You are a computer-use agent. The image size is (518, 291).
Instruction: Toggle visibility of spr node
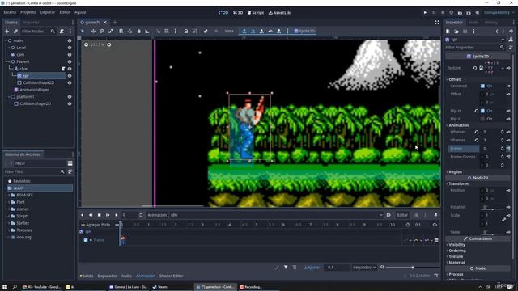point(70,75)
